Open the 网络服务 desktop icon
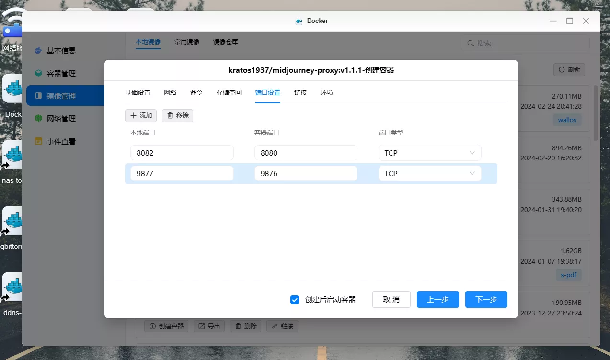Viewport: 610px width, 360px height. [13, 30]
